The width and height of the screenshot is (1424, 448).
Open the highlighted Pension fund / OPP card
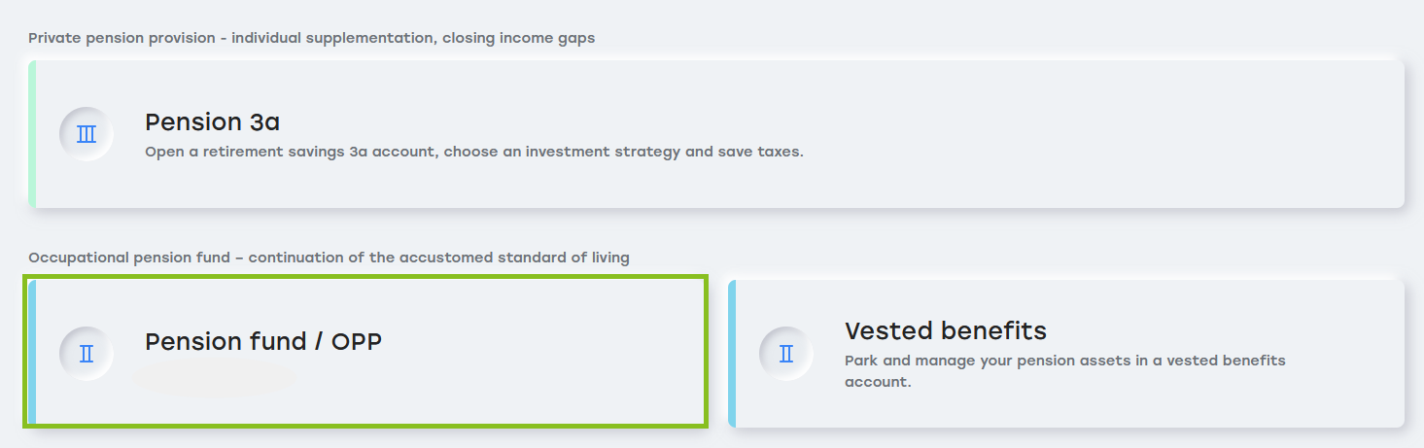365,352
